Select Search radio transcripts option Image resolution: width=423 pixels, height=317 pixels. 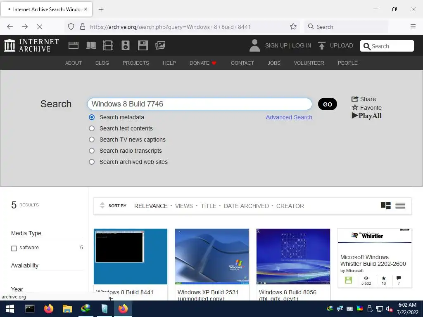click(92, 151)
